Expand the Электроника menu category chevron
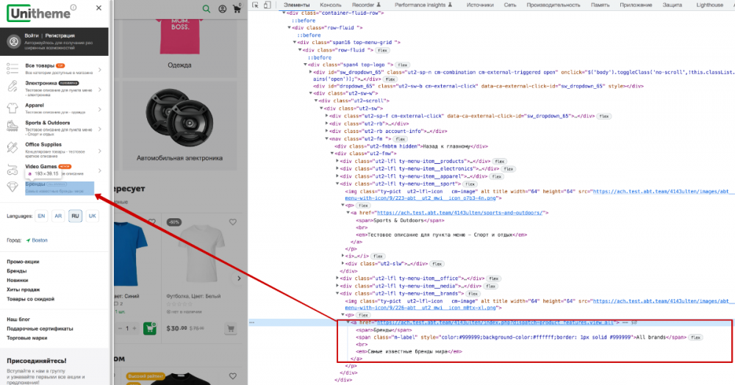The width and height of the screenshot is (735, 385). tap(101, 88)
